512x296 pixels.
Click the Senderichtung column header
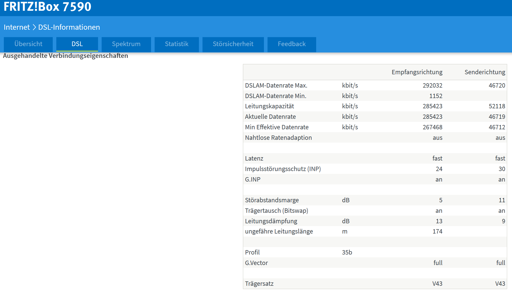[x=485, y=72]
